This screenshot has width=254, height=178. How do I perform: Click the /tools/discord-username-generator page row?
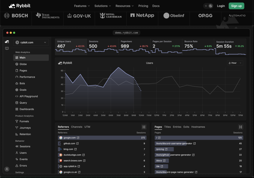(x=199, y=143)
